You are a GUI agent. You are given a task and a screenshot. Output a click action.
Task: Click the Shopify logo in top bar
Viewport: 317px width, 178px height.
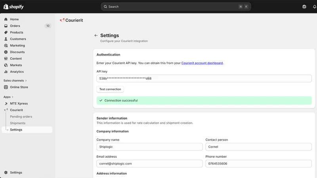(13, 7)
